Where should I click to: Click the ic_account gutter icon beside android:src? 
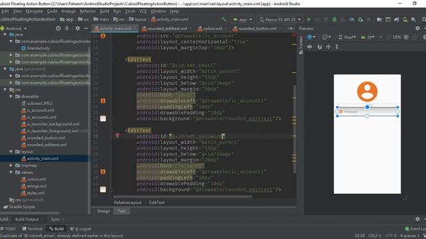pyautogui.click(x=103, y=36)
